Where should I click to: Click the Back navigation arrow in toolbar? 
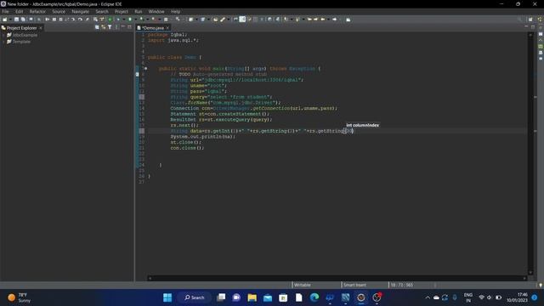click(x=323, y=20)
